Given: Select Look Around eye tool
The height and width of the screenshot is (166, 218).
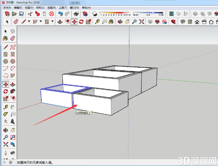Looking at the screenshot, I should click(x=13, y=153).
